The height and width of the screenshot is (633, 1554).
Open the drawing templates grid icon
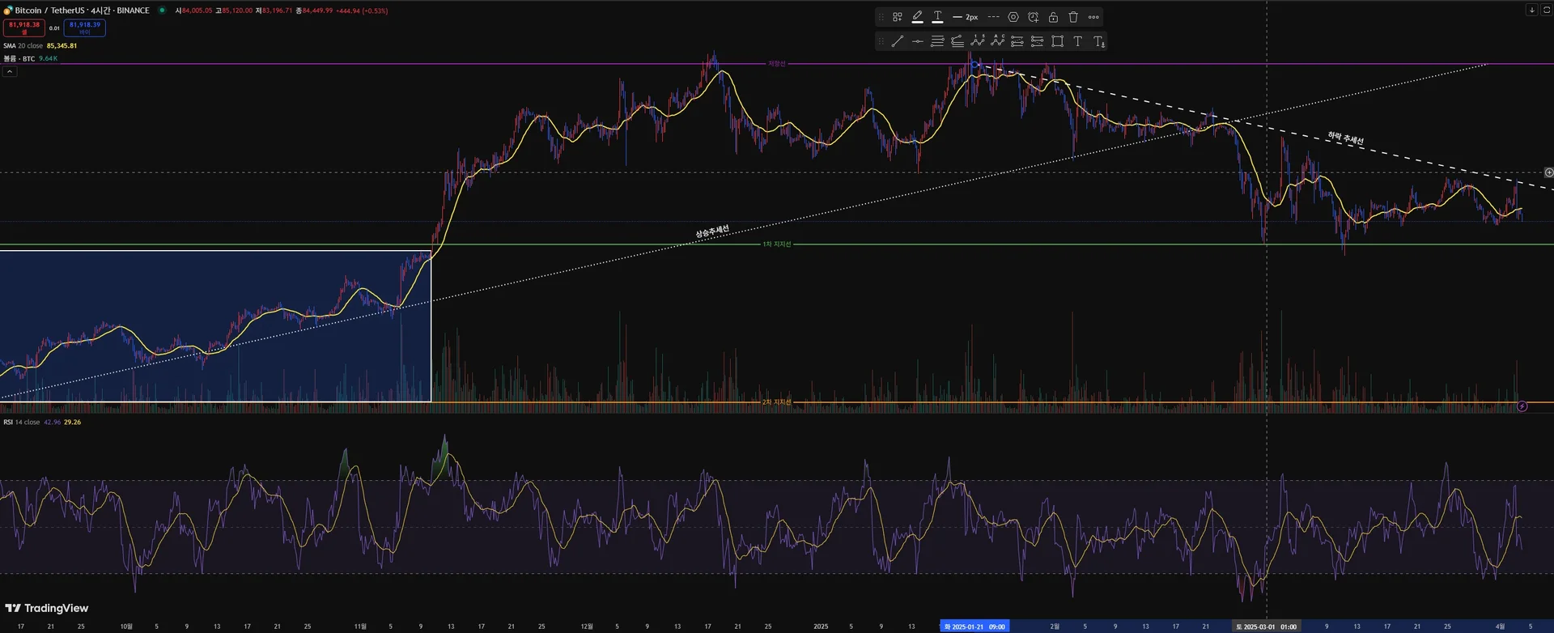click(898, 17)
